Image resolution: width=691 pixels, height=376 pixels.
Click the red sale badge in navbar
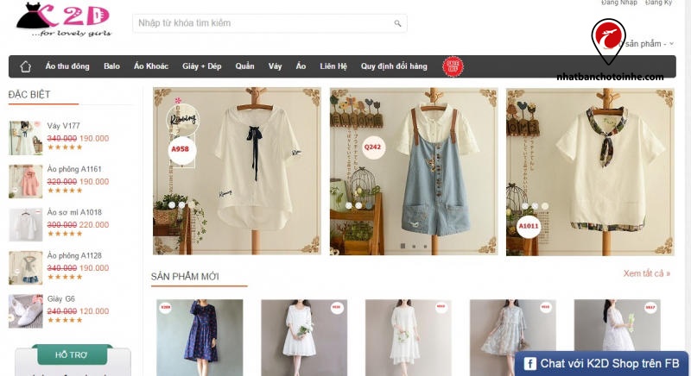[x=453, y=66]
